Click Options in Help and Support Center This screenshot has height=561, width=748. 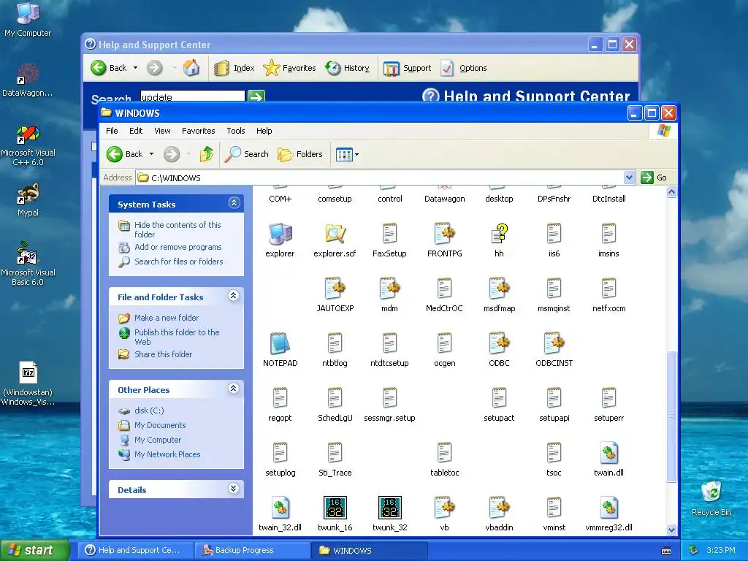[x=464, y=68]
